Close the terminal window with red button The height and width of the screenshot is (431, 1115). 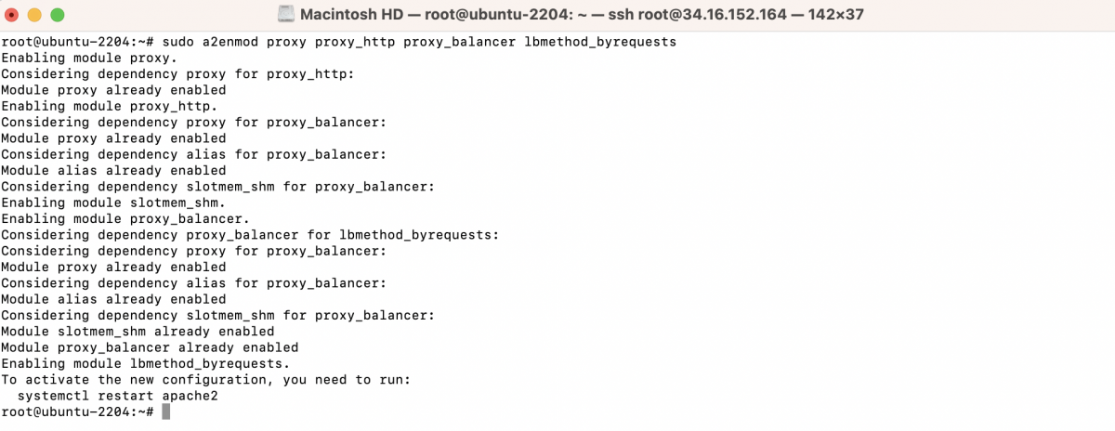[15, 15]
